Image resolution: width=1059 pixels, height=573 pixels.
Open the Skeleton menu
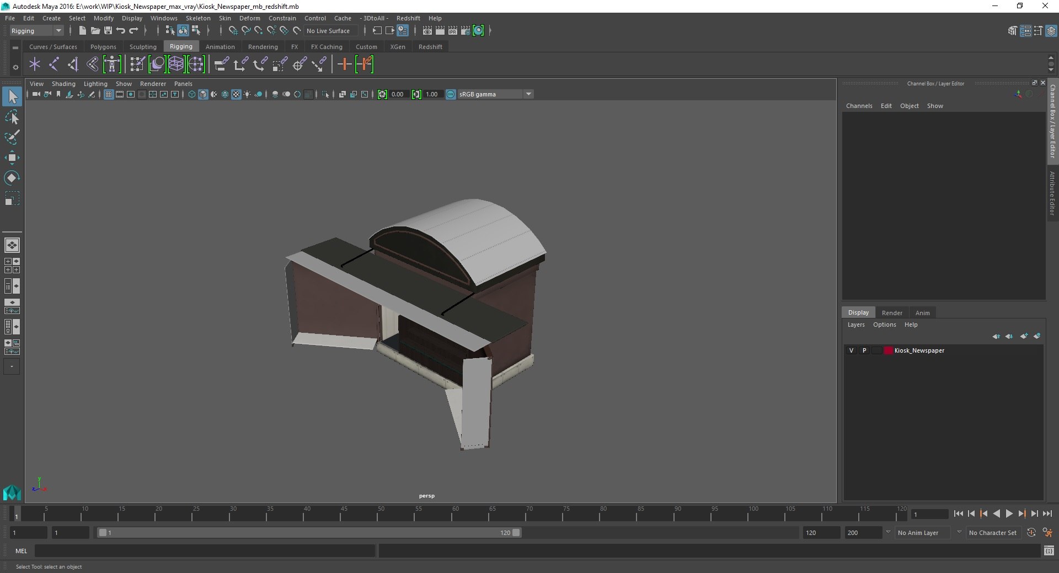tap(198, 18)
